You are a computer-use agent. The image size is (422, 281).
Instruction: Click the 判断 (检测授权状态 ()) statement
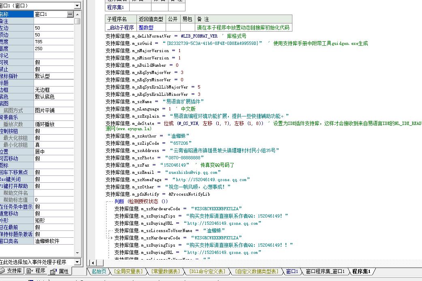pos(141,201)
